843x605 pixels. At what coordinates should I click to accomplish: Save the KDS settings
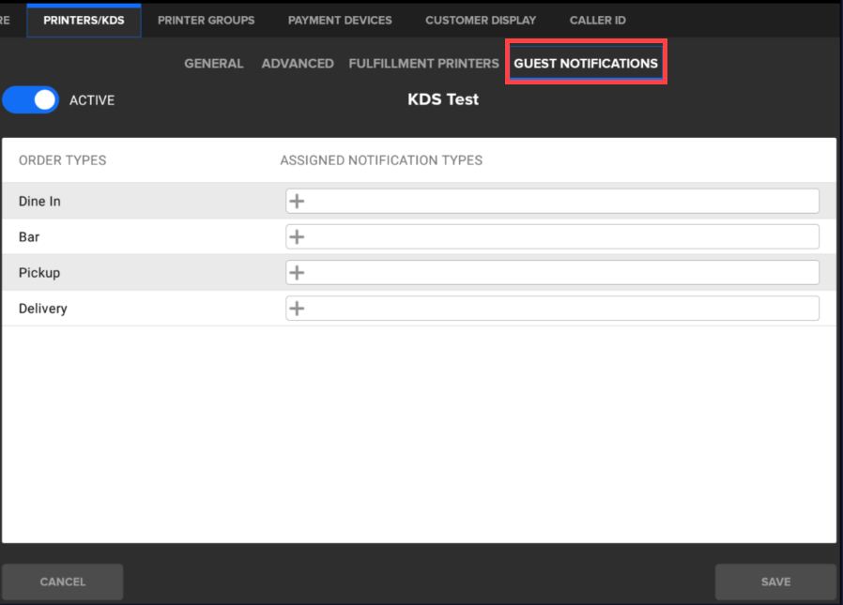[775, 582]
